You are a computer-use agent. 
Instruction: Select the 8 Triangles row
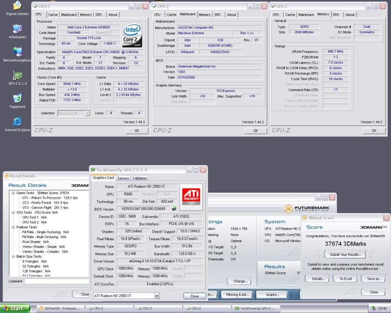34,261
